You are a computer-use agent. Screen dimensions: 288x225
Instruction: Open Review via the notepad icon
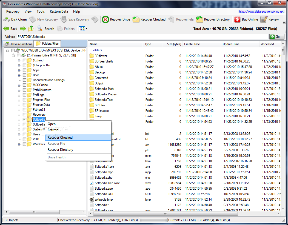(x=264, y=19)
